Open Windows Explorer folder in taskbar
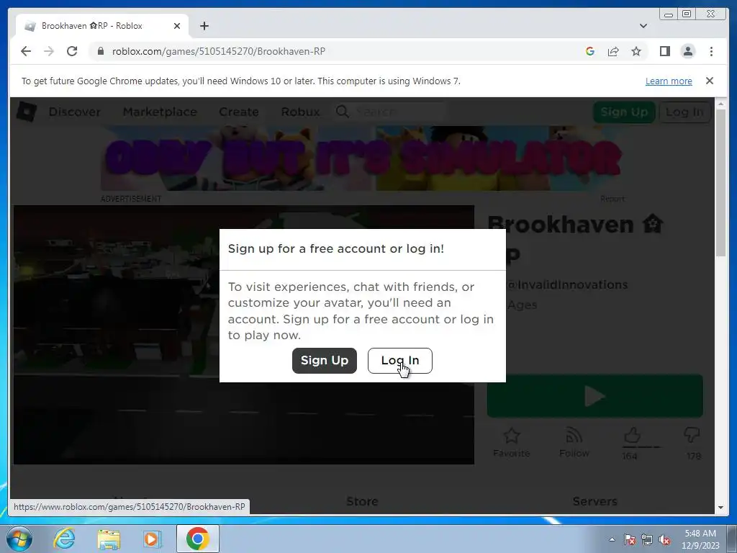This screenshot has height=553, width=737. coord(109,539)
